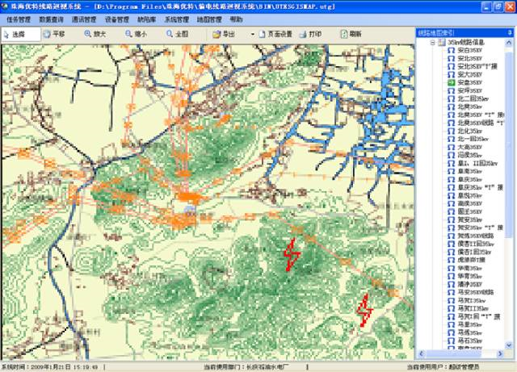The image size is (517, 372).
Task: Click the 帮助 (help) menu
Action: point(236,18)
